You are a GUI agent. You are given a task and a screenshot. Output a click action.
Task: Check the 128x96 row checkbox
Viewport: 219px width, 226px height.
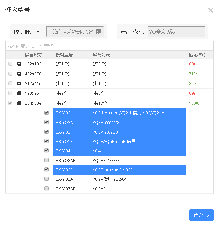click(10, 93)
